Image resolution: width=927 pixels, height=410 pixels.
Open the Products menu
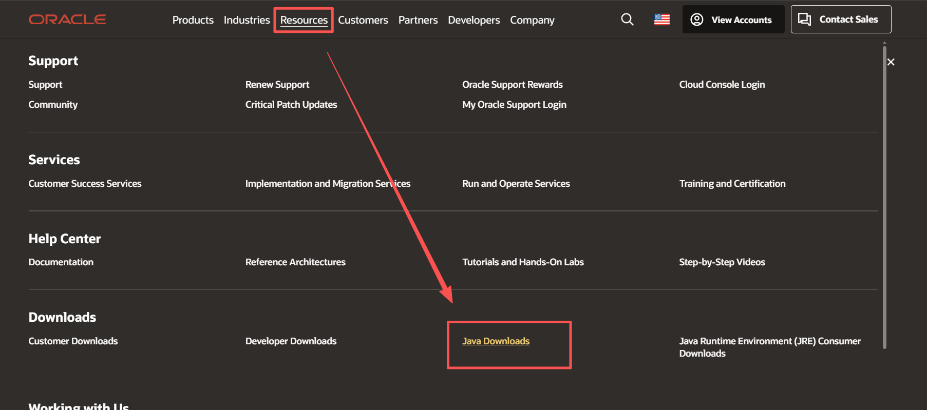coord(193,20)
